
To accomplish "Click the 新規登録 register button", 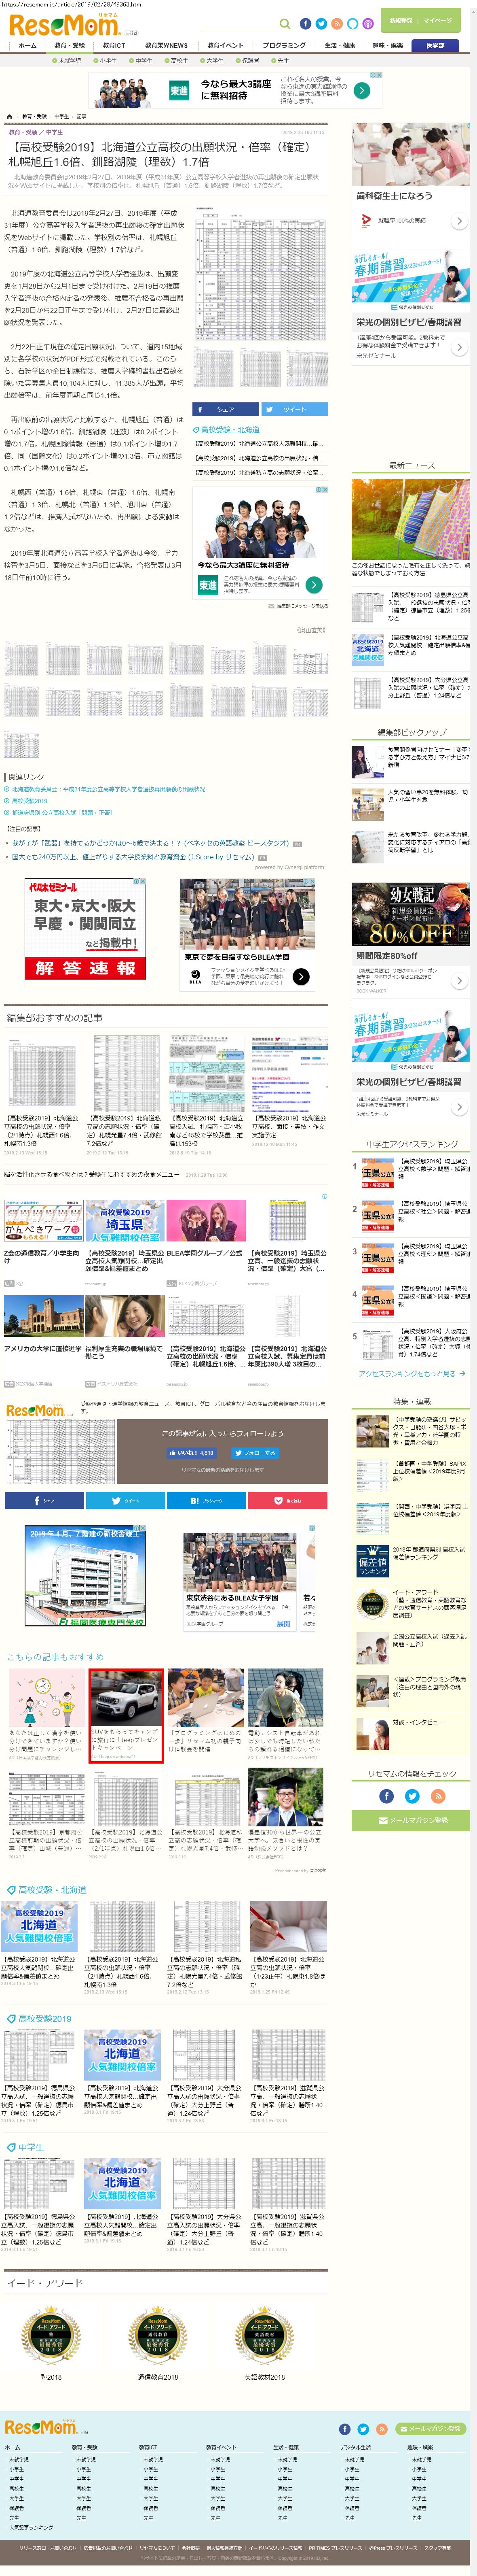I will (x=400, y=21).
